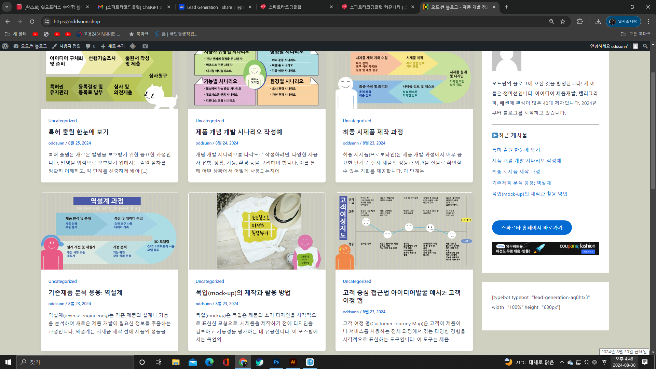Show hidden tray icons chevron
Screen dimensions: 656x369
(562, 362)
